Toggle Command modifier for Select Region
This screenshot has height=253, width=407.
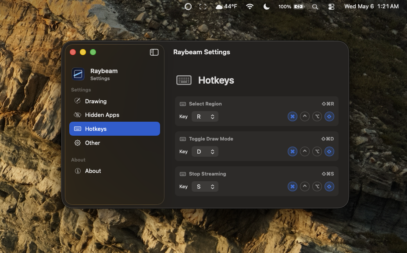coord(292,116)
